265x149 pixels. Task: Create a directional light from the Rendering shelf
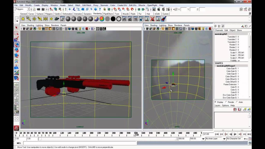28,19
